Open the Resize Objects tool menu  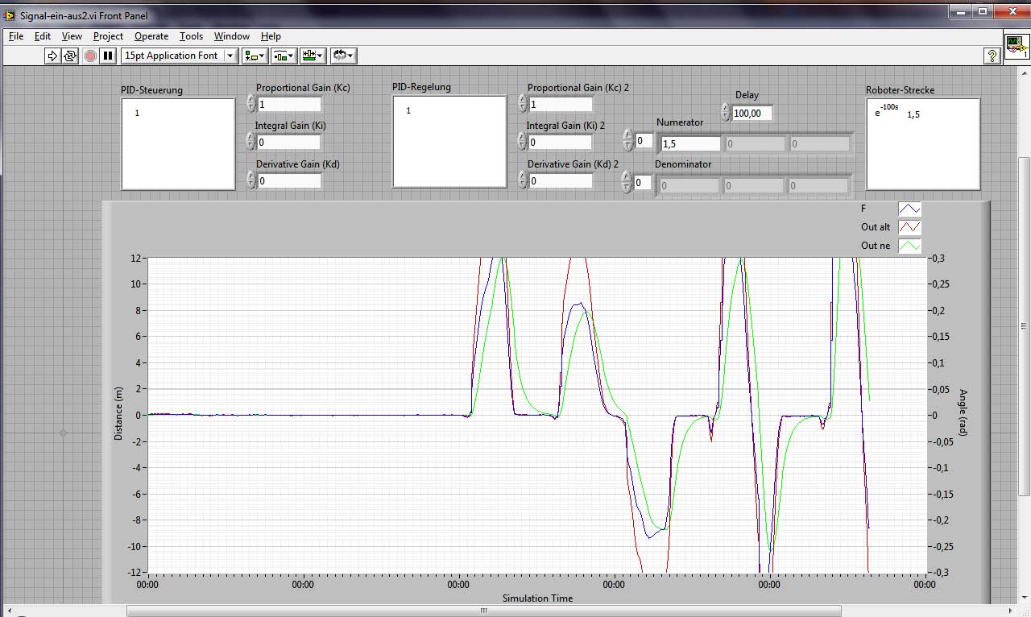(313, 56)
